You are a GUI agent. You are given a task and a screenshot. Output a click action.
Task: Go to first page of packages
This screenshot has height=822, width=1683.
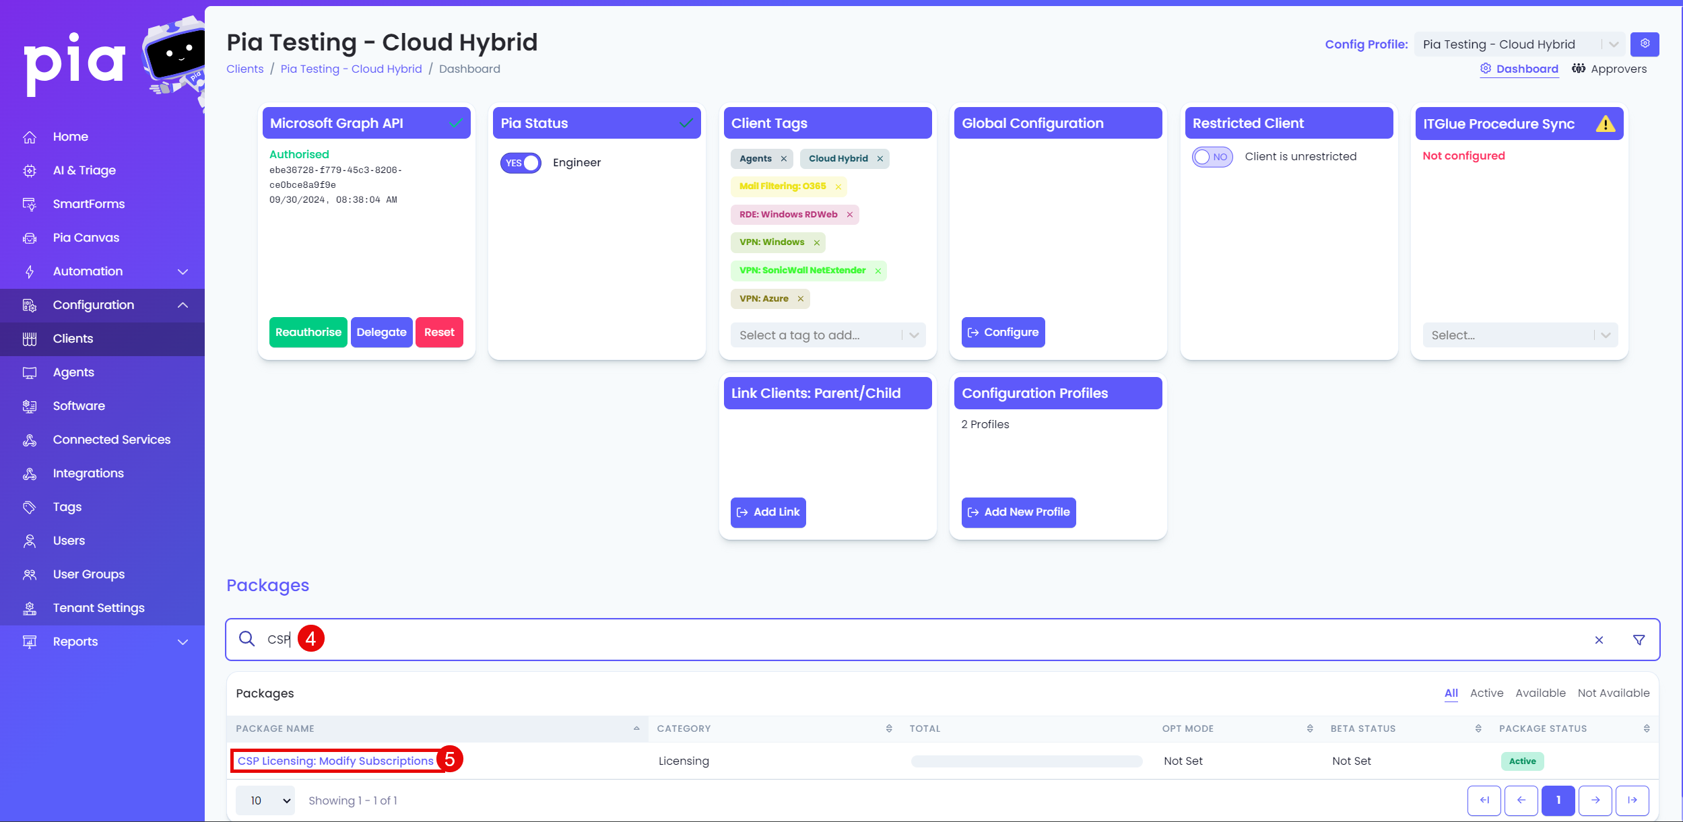(1484, 800)
